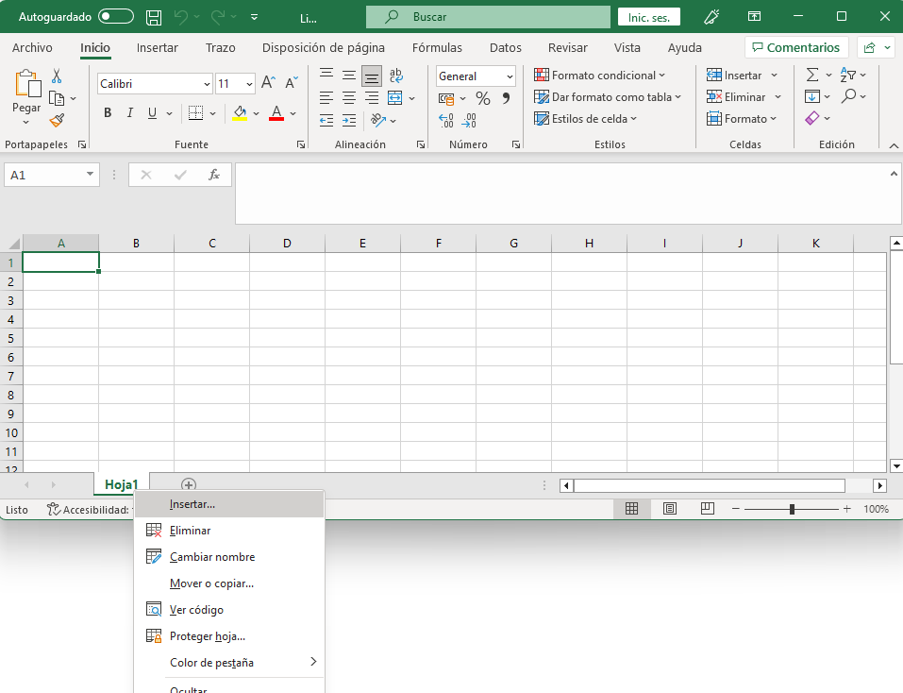The height and width of the screenshot is (693, 903).
Task: Click the wrap text icon
Action: pos(395,76)
